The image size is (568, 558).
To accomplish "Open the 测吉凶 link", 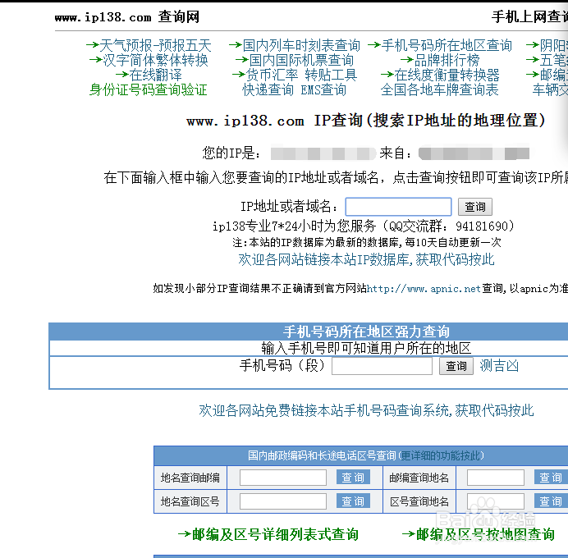I will 499,366.
